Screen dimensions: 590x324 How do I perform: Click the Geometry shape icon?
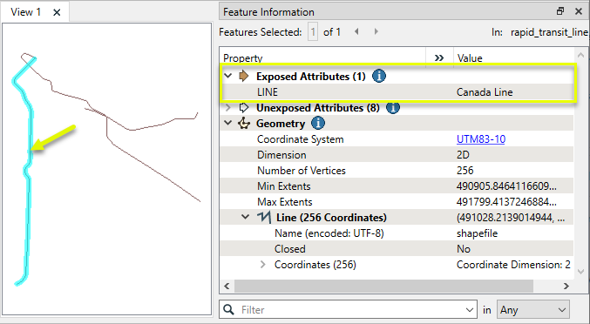click(244, 124)
